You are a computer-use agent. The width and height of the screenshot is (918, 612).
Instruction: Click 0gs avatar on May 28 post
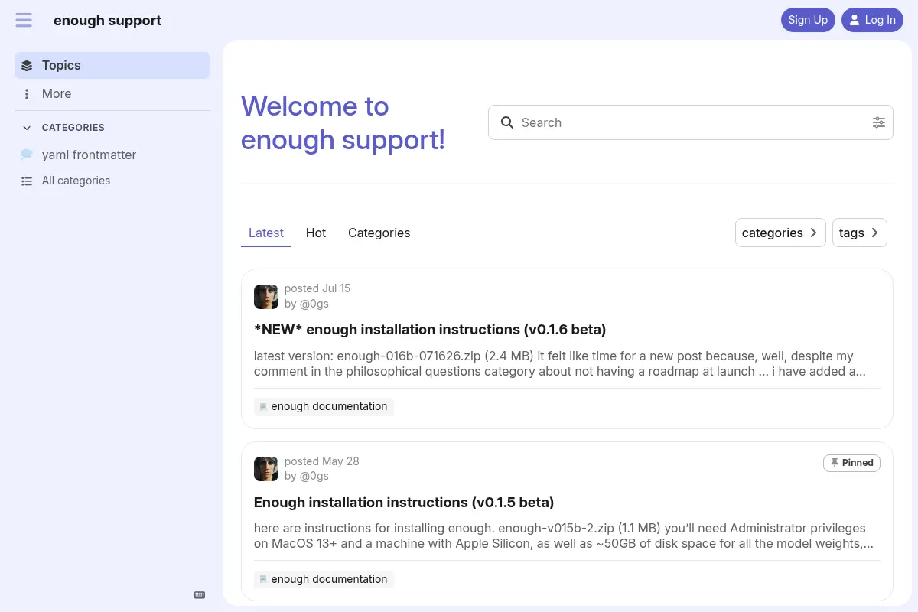[x=266, y=469]
